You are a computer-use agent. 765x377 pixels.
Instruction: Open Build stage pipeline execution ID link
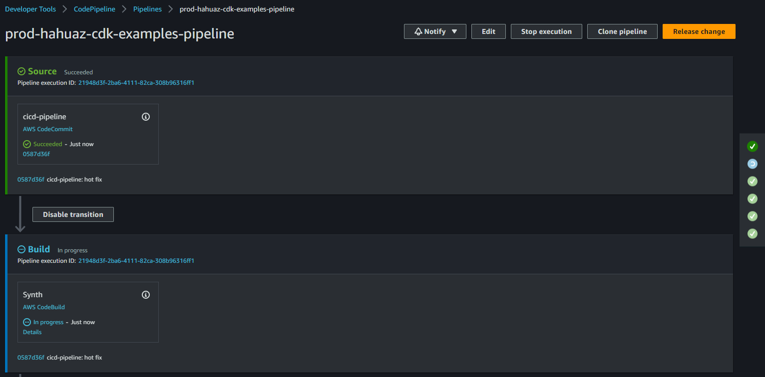(x=136, y=261)
